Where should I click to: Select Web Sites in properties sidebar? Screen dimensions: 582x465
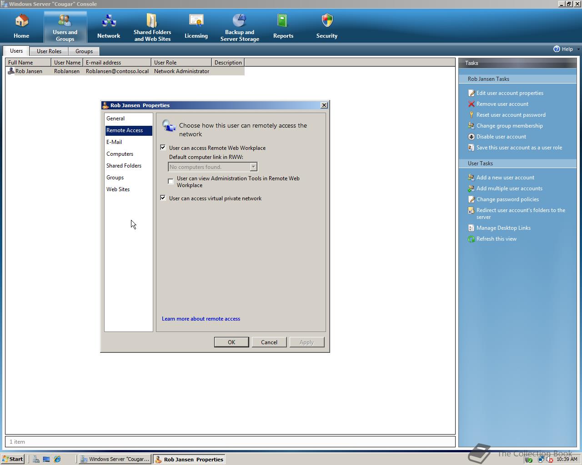click(x=129, y=189)
